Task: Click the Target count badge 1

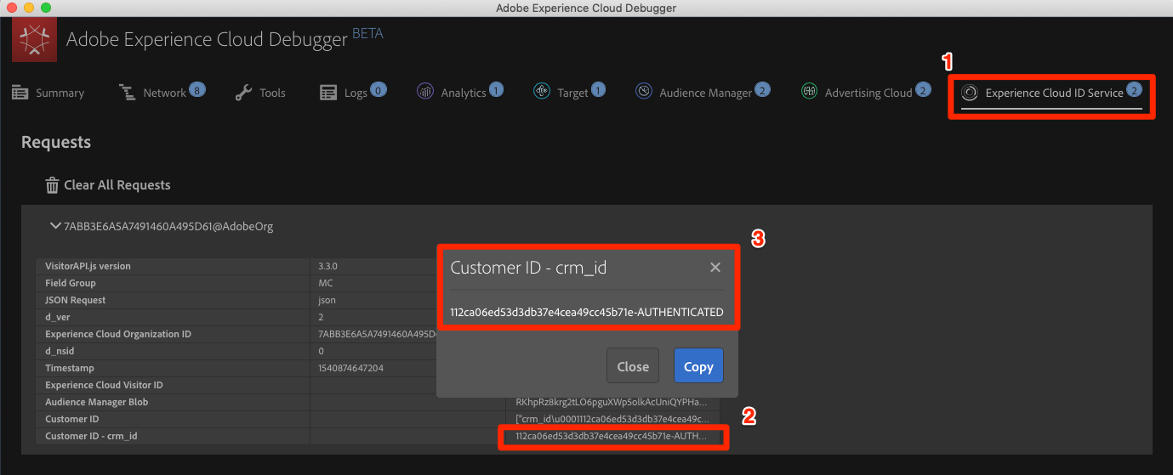Action: tap(598, 88)
